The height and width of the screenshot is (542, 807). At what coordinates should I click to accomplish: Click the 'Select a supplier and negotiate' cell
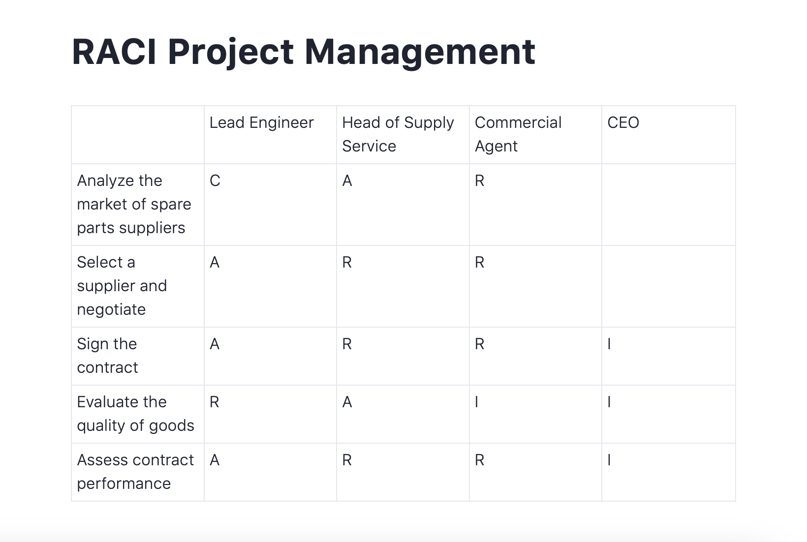coord(122,286)
